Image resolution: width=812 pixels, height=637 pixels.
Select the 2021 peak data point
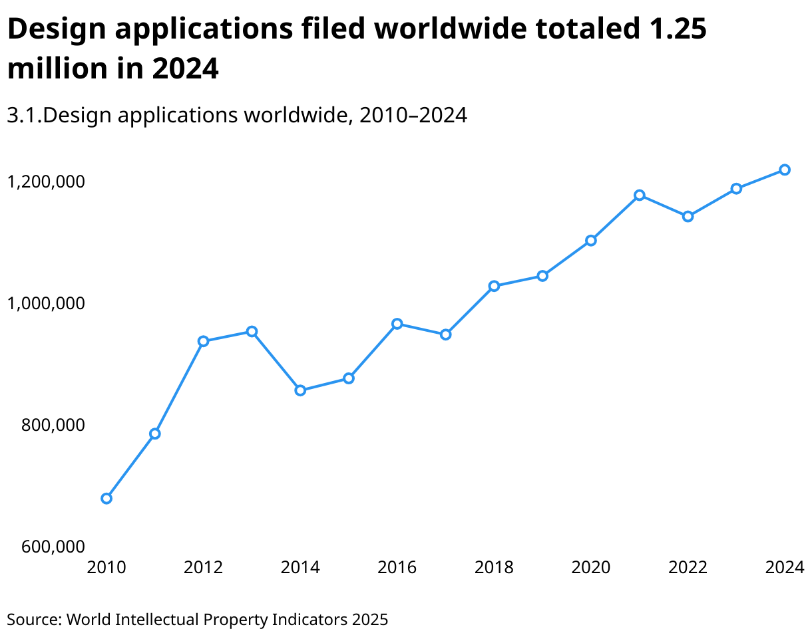coord(640,195)
